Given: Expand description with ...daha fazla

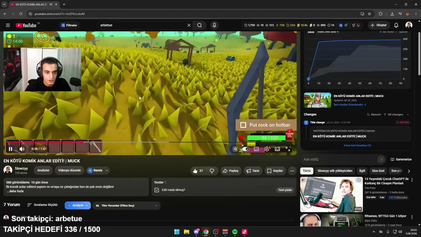Looking at the screenshot, I should tap(15, 191).
